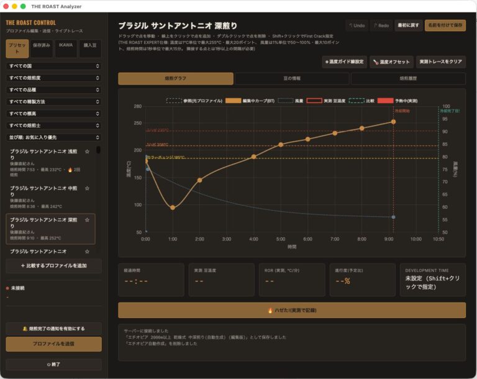The height and width of the screenshot is (379, 477).
Task: Click the Undo button
Action: [357, 25]
